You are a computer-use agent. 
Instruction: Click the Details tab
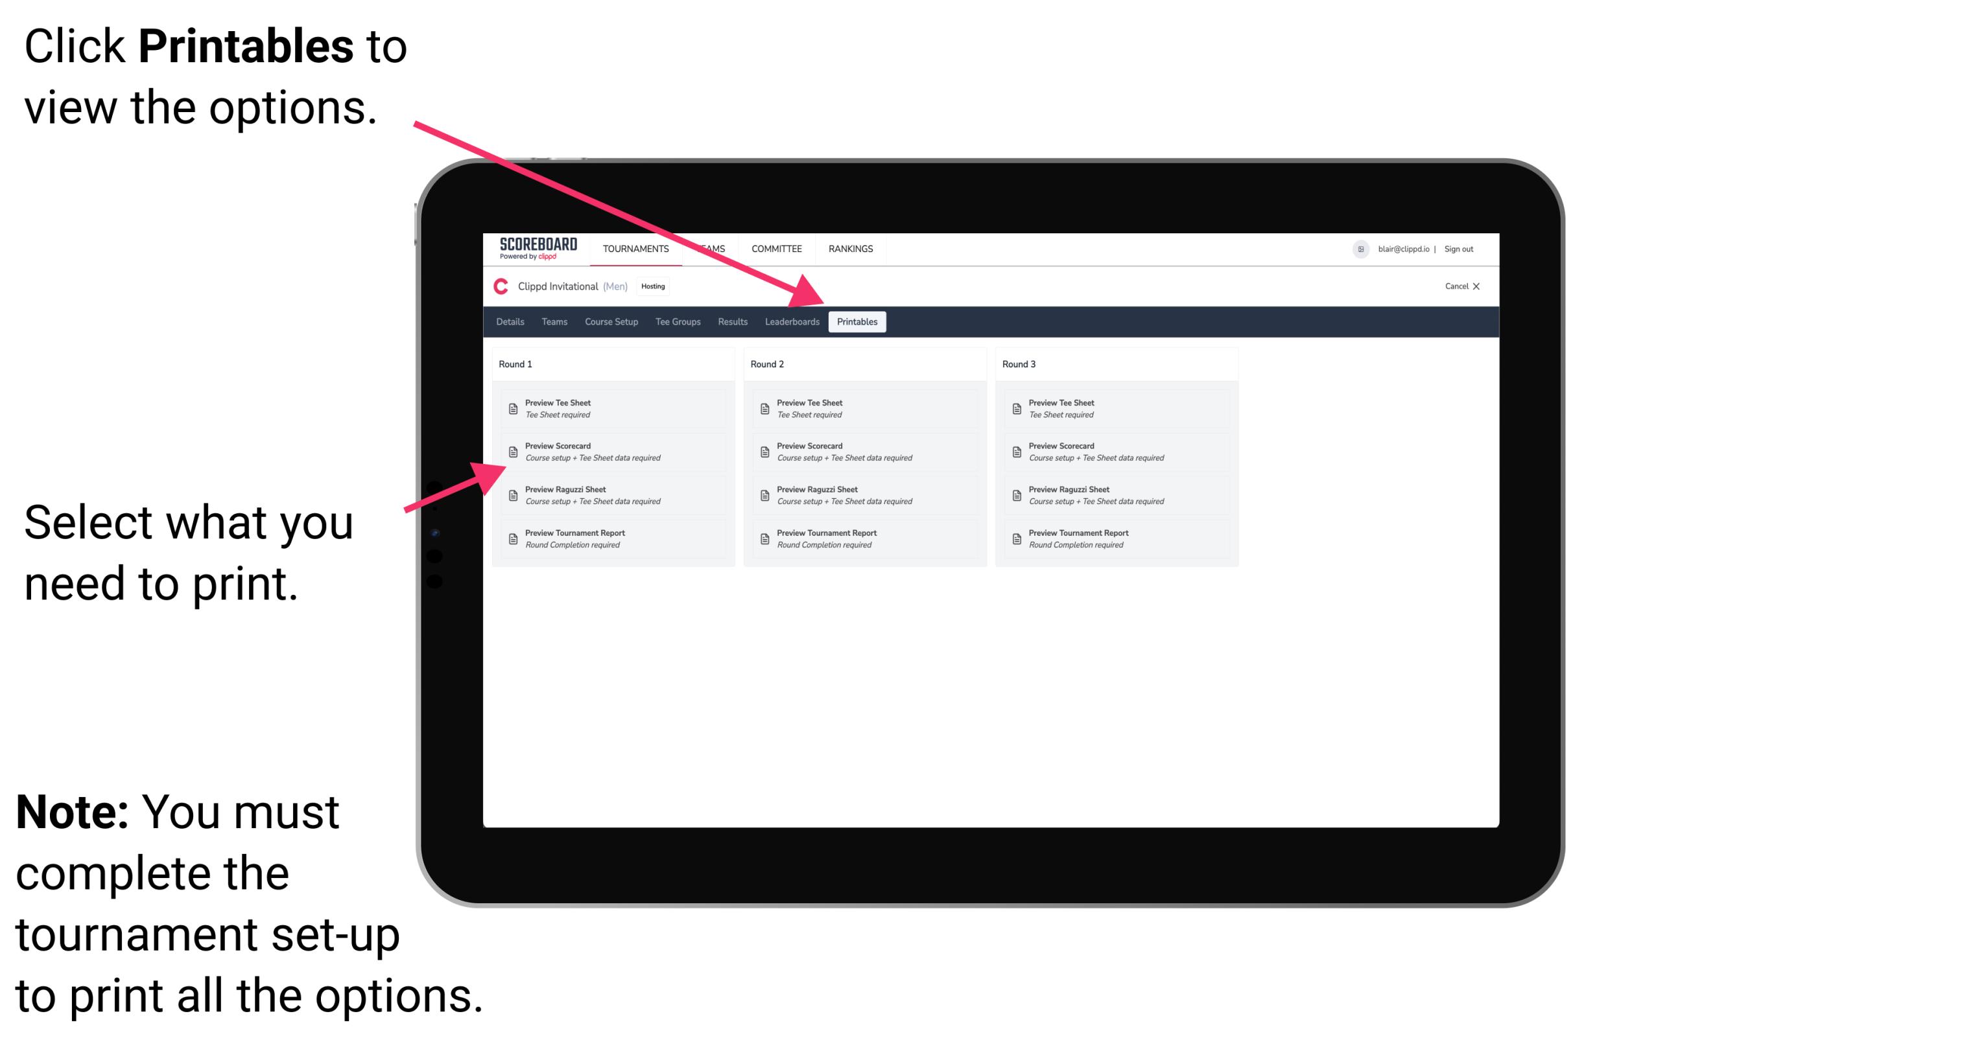(x=512, y=322)
